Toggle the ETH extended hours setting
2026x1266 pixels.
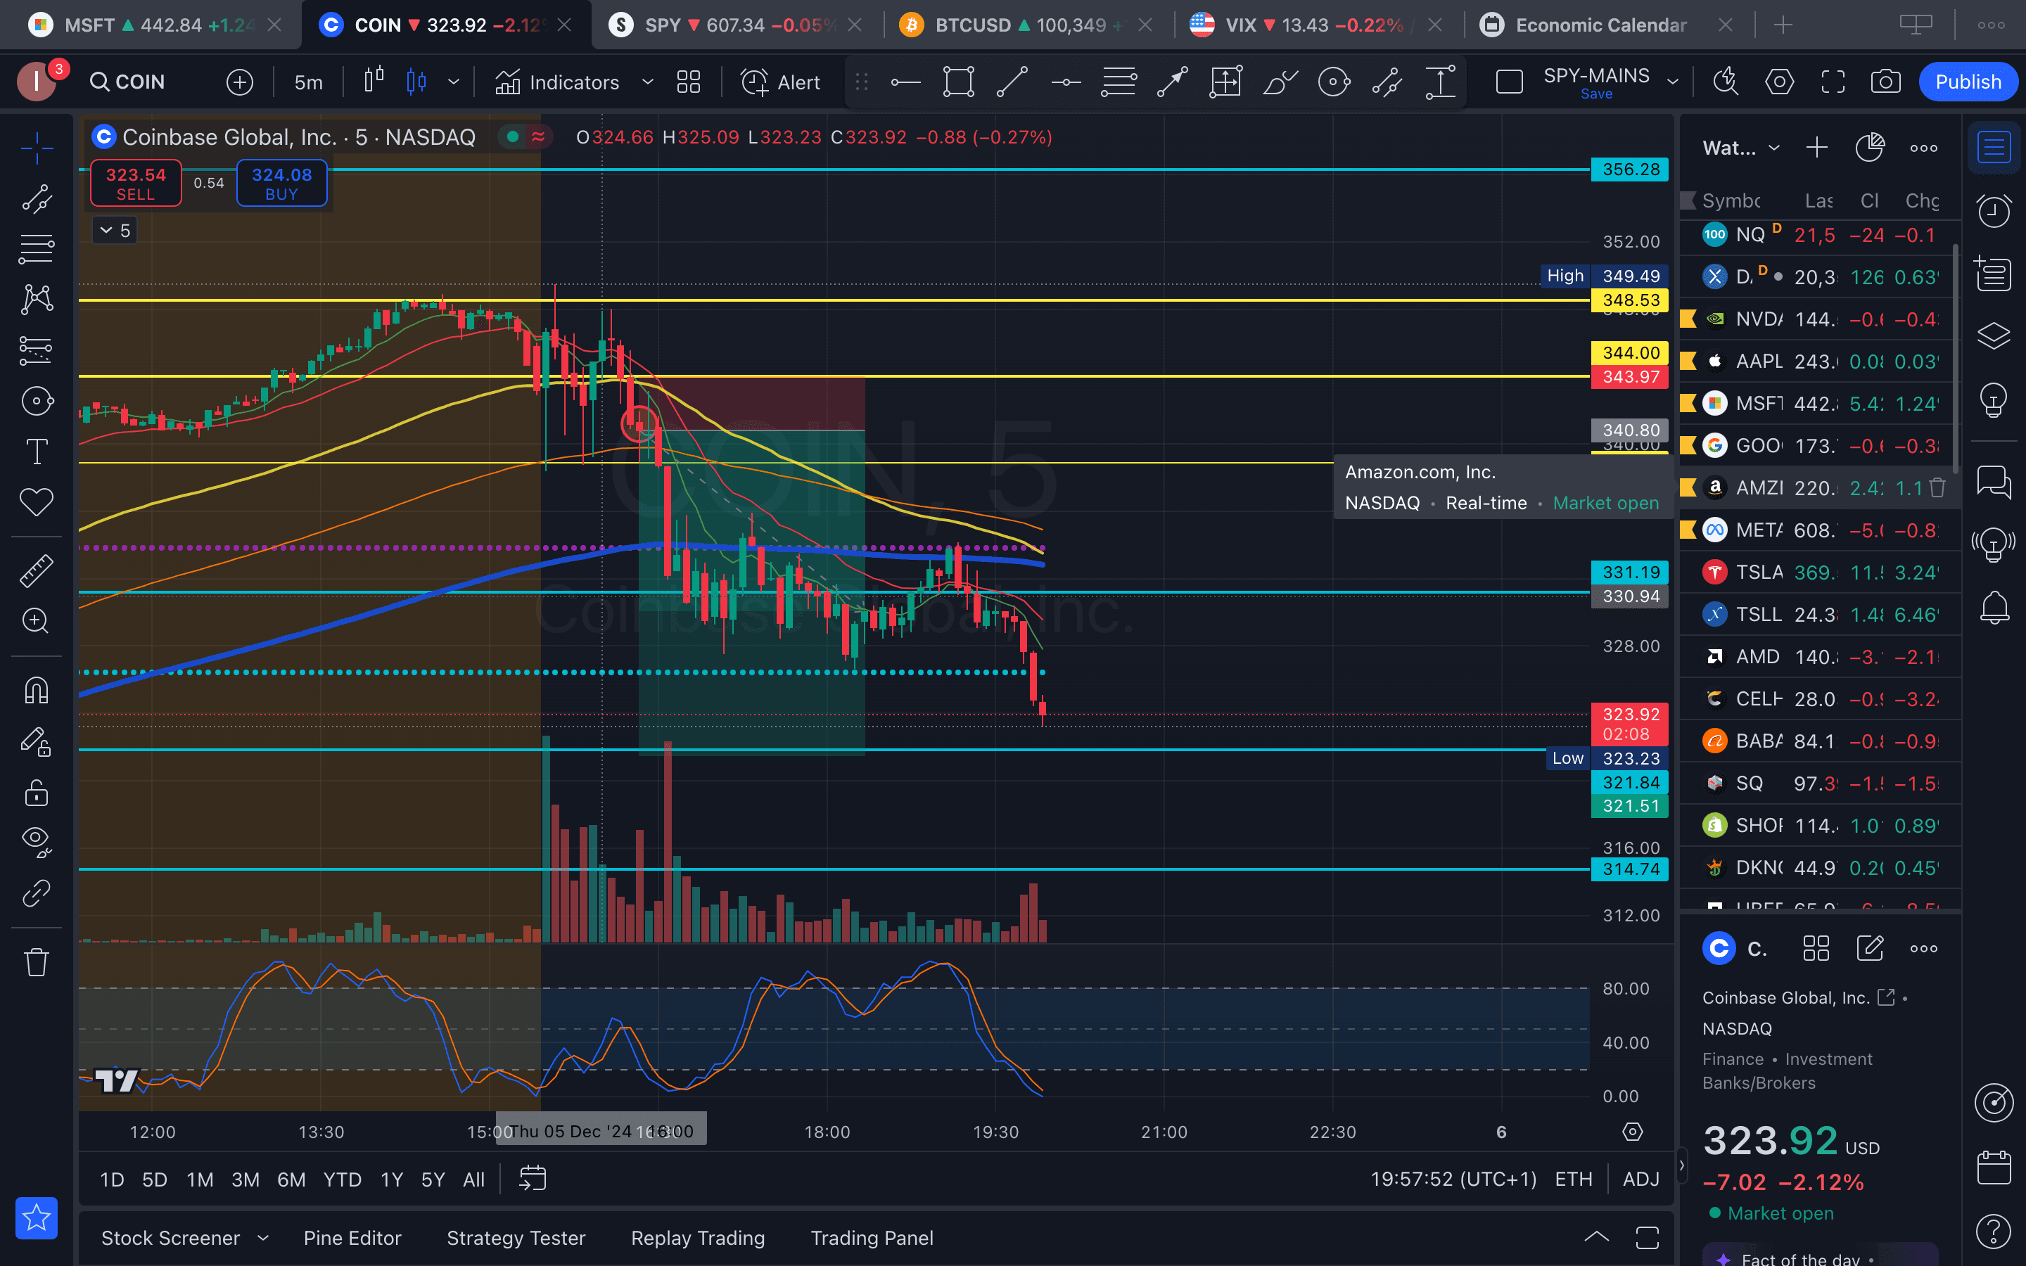1573,1179
